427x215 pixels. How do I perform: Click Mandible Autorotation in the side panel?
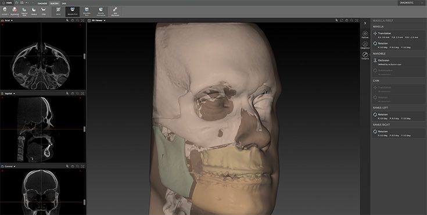point(399,72)
